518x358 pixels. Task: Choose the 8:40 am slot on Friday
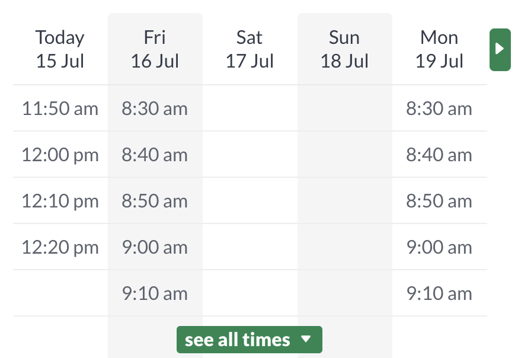(155, 155)
